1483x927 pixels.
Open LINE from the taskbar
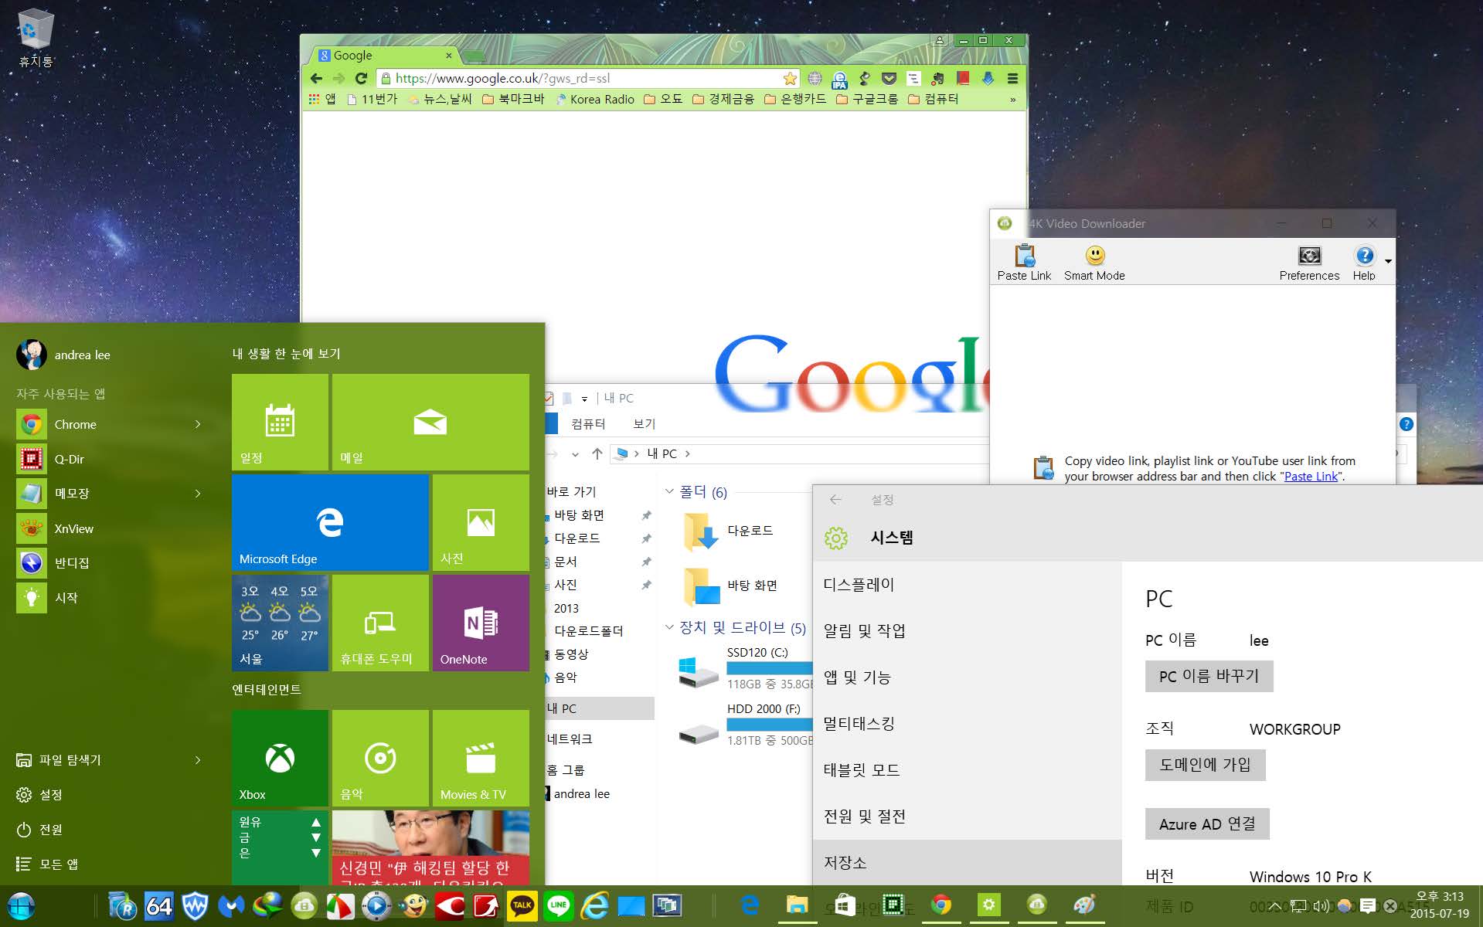[559, 905]
